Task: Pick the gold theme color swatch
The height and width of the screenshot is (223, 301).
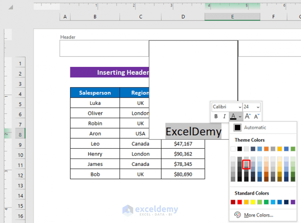Action: 279,149
